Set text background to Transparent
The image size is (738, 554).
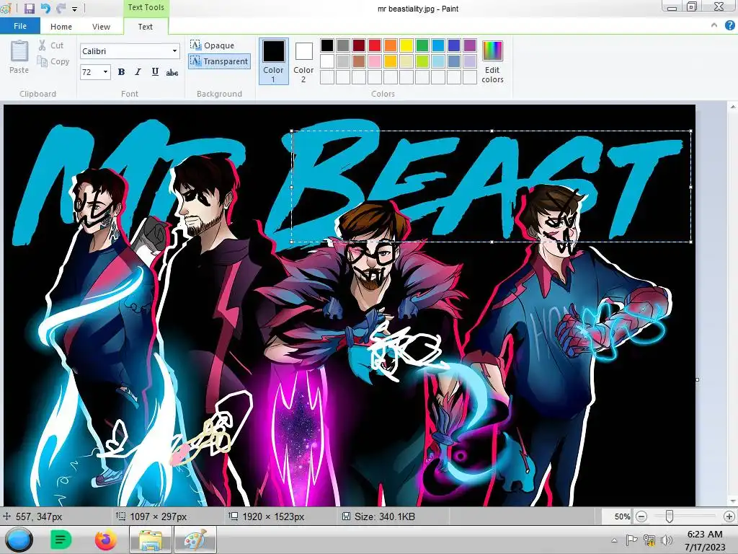point(219,61)
